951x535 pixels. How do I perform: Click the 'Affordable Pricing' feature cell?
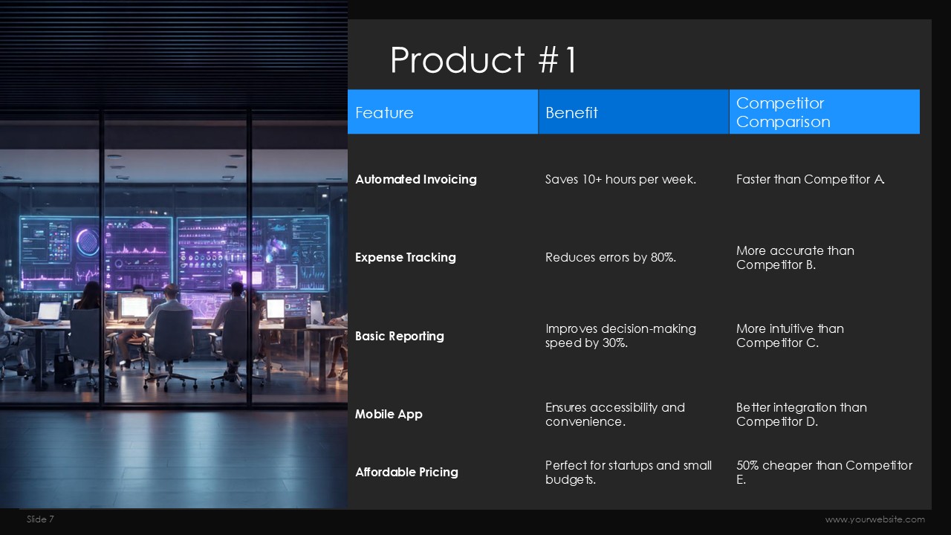click(x=406, y=472)
